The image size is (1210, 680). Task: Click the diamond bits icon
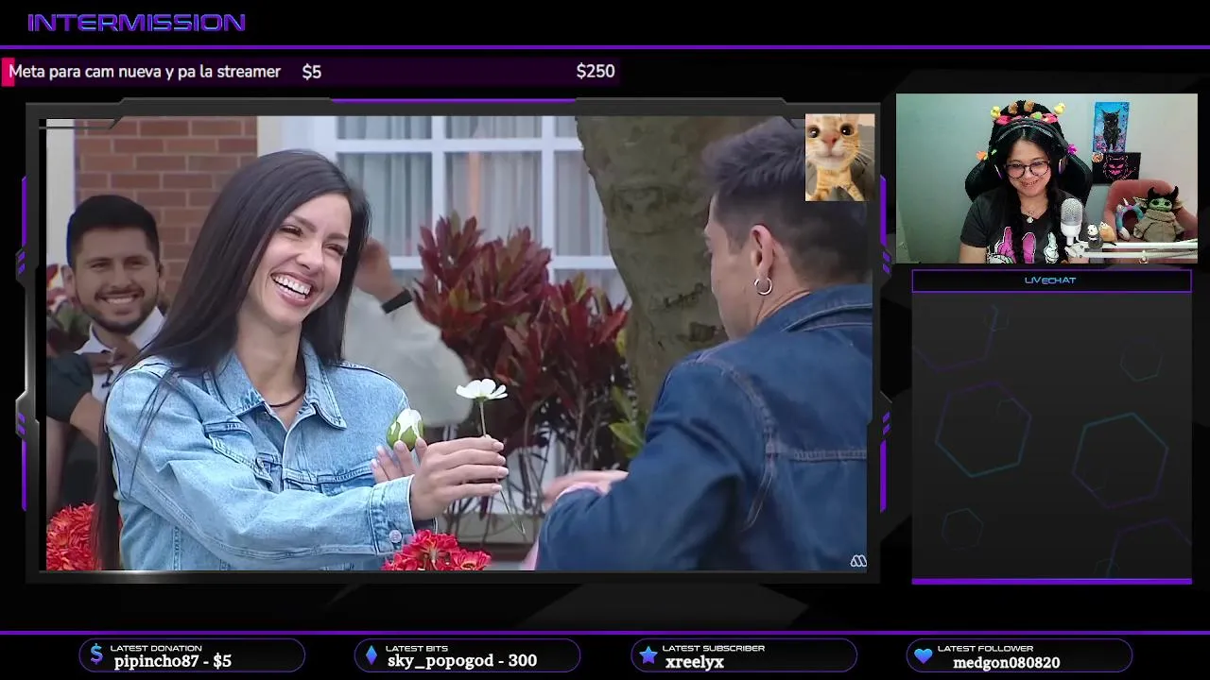[372, 654]
